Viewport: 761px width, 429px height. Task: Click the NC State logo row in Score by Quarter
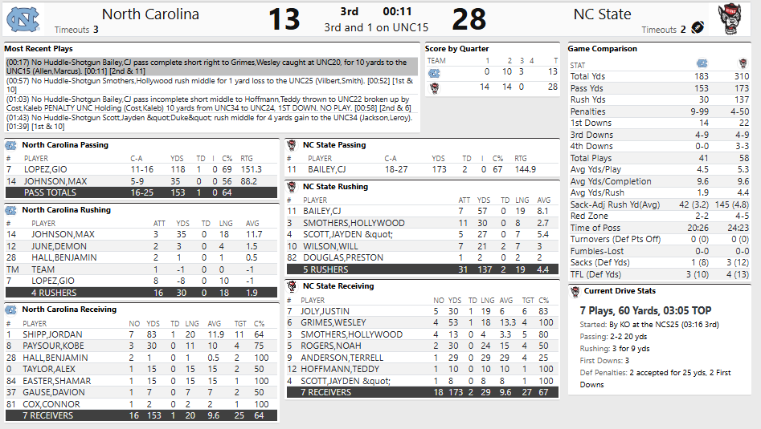coord(435,87)
